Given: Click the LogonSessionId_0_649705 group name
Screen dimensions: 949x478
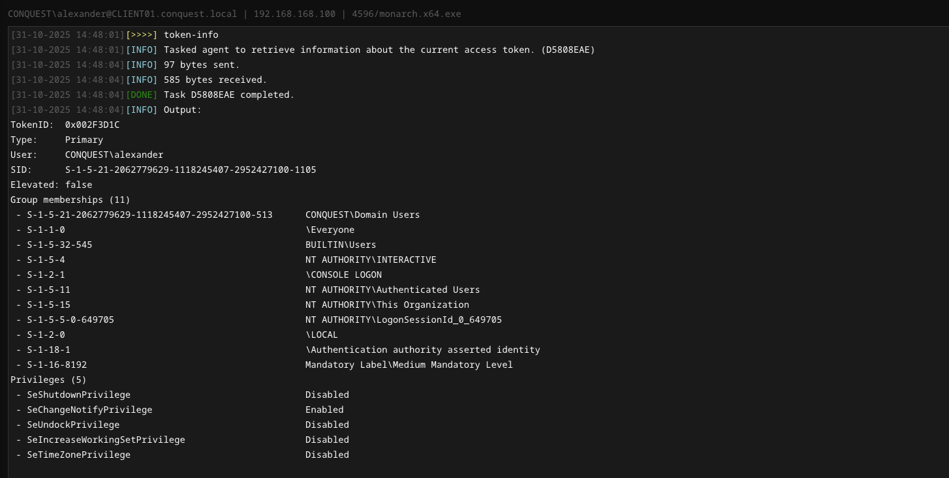Looking at the screenshot, I should [403, 320].
